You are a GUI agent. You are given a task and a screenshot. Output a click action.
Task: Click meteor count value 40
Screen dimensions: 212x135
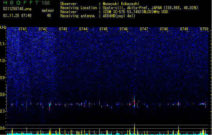point(49,16)
